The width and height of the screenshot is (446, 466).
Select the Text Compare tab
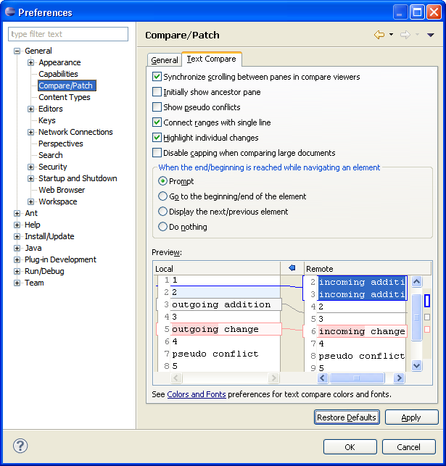click(212, 59)
